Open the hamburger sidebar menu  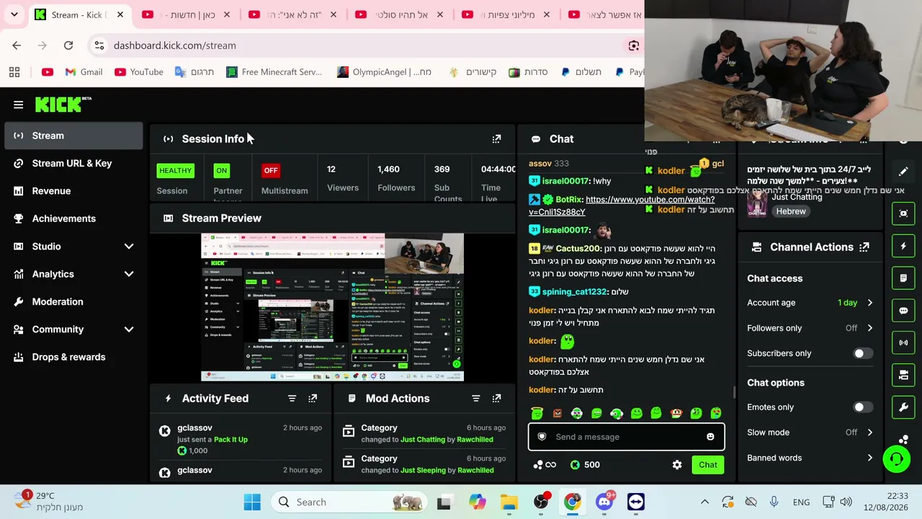pyautogui.click(x=18, y=105)
